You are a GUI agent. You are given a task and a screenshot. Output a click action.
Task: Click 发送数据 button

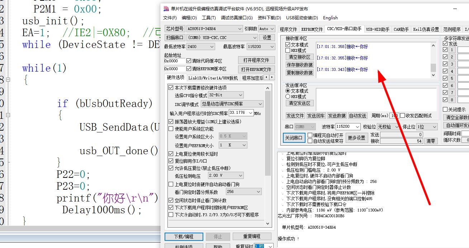pos(337,116)
